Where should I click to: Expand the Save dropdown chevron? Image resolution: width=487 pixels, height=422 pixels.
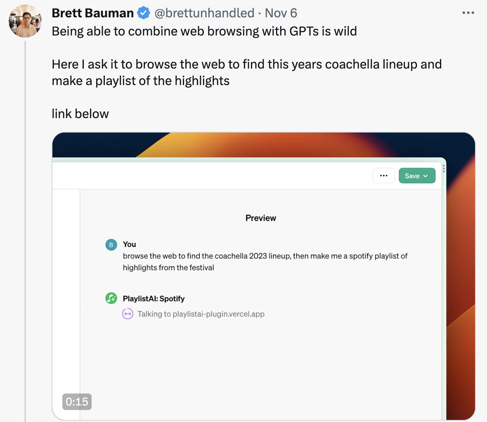point(426,176)
